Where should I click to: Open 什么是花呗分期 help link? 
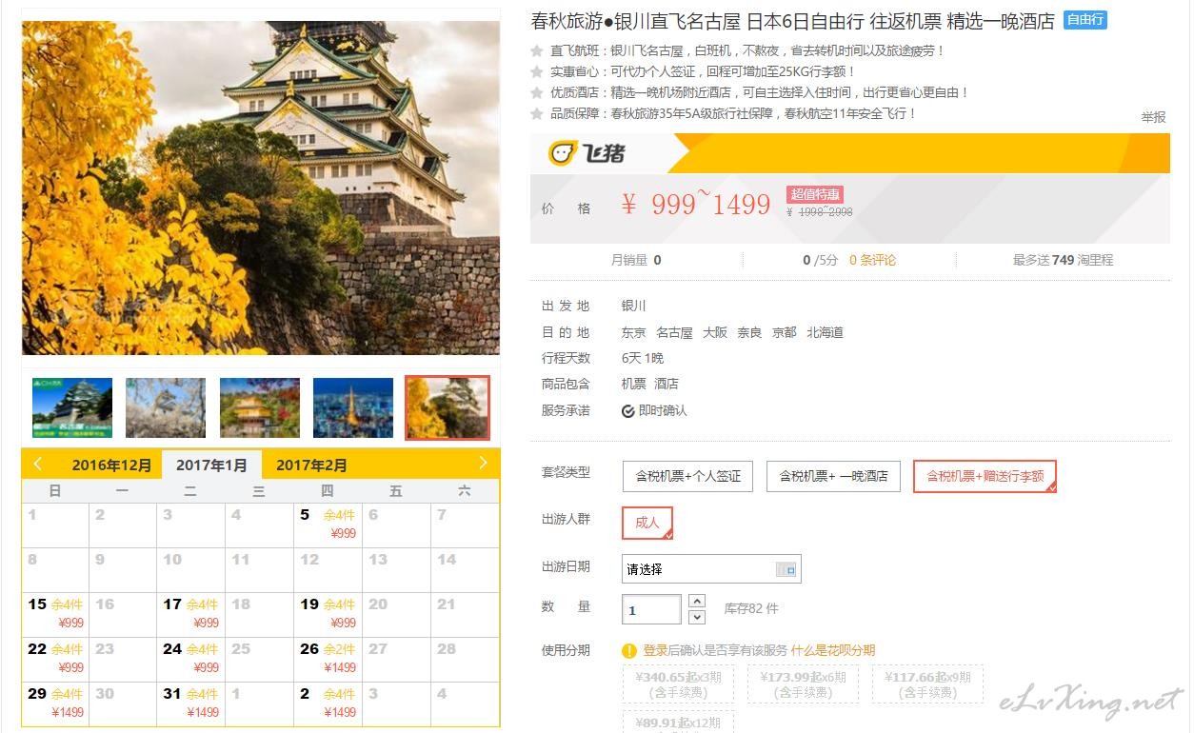coord(832,650)
